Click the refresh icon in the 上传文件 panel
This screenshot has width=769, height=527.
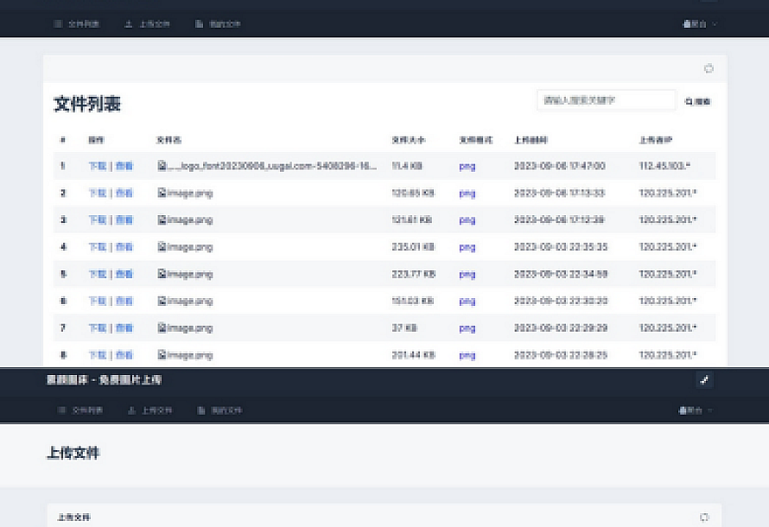pos(704,517)
